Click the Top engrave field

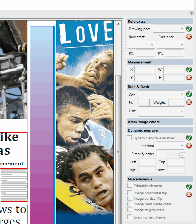coord(176,162)
